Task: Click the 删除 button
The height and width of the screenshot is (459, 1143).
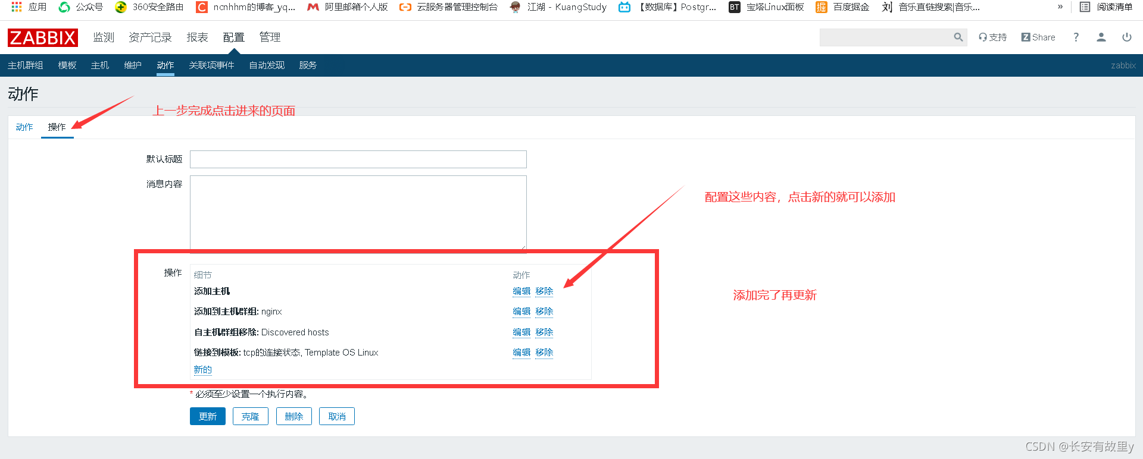Action: tap(294, 416)
